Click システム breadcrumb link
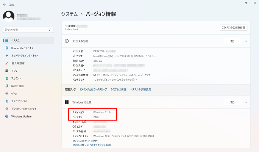259x152 pixels. click(70, 14)
